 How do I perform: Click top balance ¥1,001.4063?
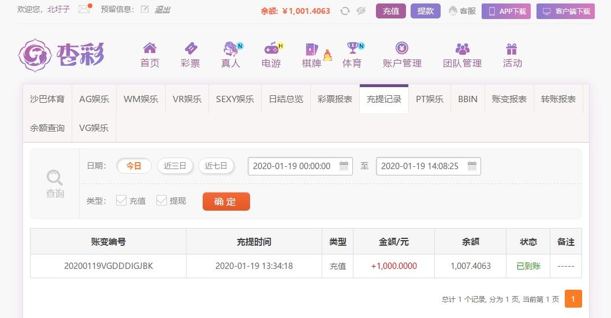point(306,11)
